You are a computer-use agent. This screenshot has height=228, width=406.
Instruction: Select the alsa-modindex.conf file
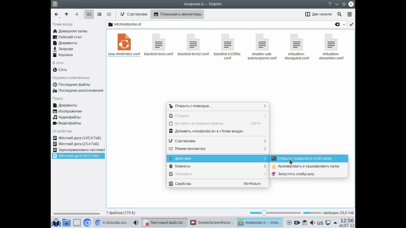click(124, 45)
